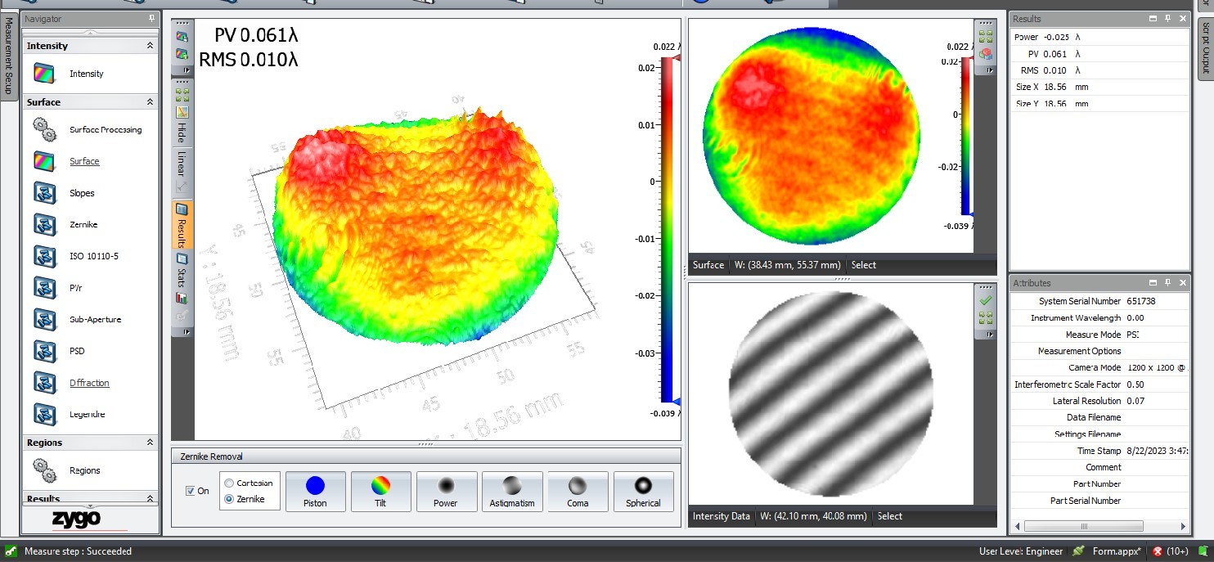This screenshot has width=1214, height=562.
Task: Pin the Attributes panel
Action: [1168, 282]
